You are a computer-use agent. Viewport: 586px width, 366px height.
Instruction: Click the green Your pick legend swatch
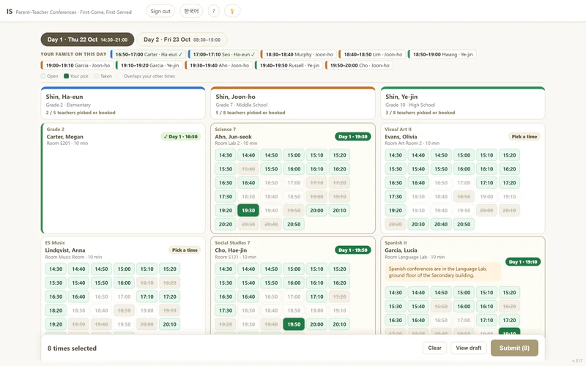tap(66, 76)
